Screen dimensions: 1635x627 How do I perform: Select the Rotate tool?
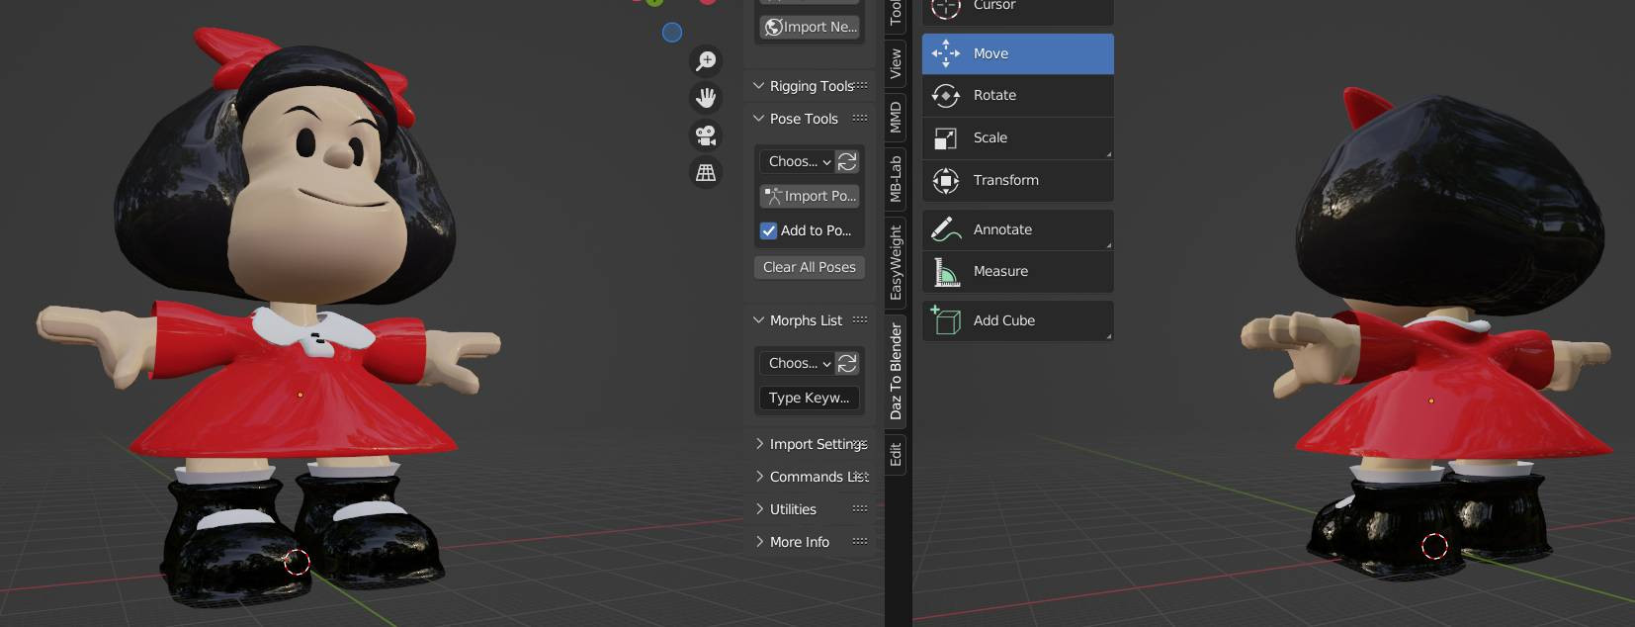pyautogui.click(x=1017, y=95)
